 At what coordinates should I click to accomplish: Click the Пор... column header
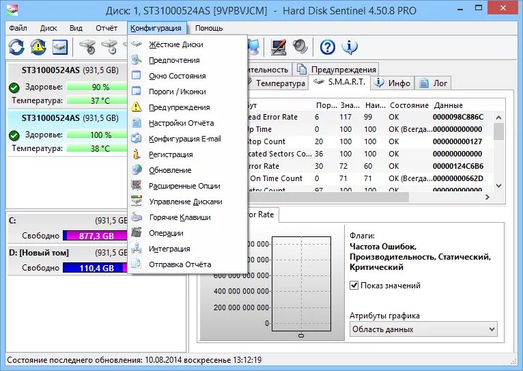pos(326,105)
